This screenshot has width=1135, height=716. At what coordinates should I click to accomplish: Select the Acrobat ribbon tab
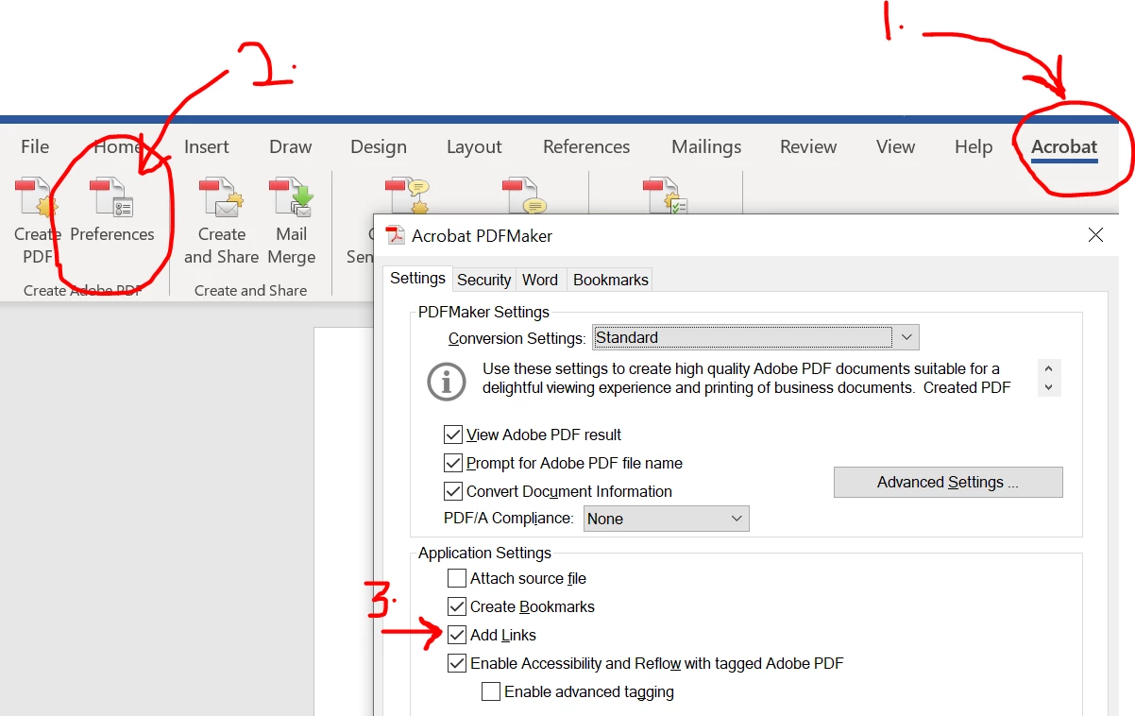coord(1064,146)
